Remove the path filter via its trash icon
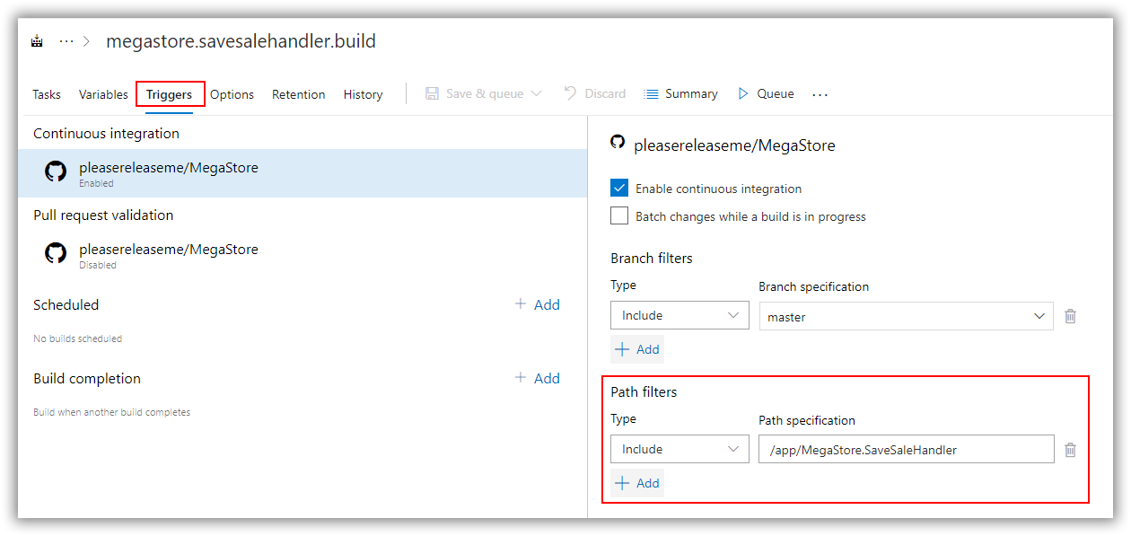The image size is (1131, 536). tap(1070, 449)
